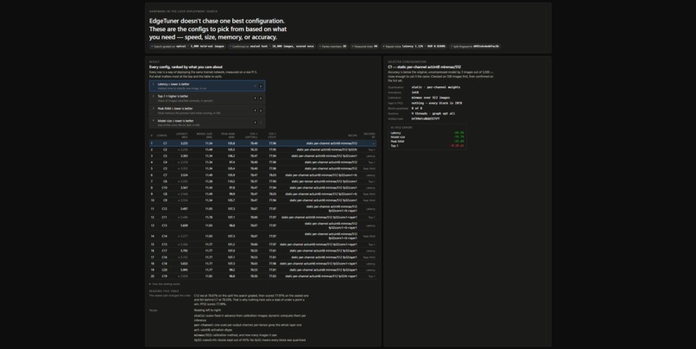Click 'minmax over 512 images' calibration value
The width and height of the screenshot is (696, 349).
[430, 98]
